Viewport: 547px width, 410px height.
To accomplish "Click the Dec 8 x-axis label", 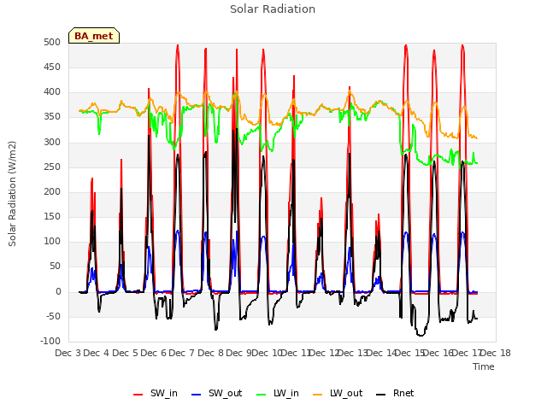I will pos(210,353).
